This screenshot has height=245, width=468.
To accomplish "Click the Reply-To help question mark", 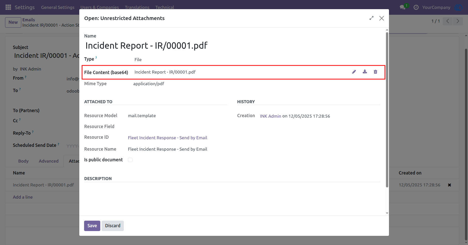I will pos(33,132).
